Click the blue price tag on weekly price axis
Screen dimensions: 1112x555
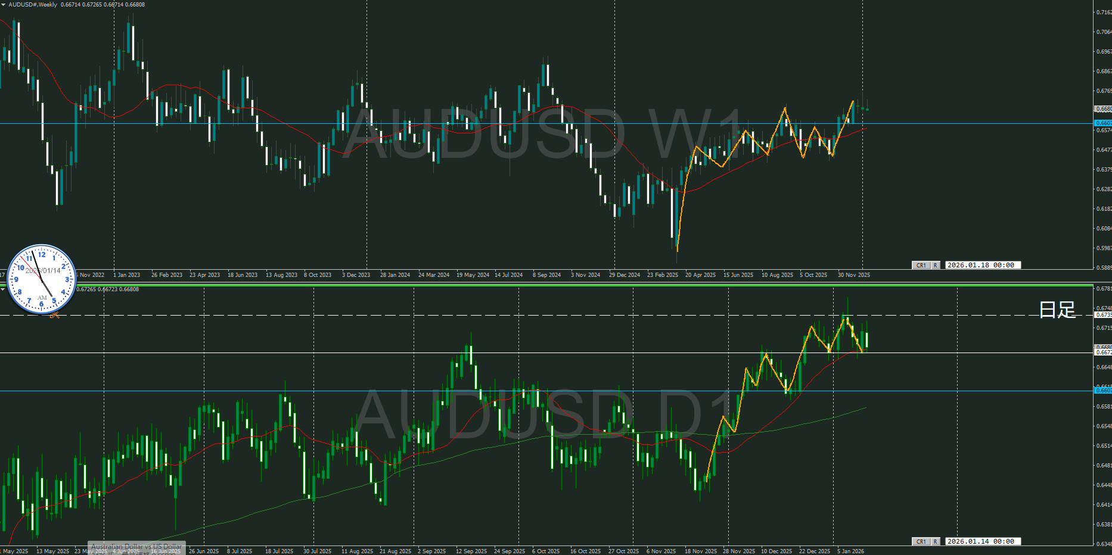1103,123
